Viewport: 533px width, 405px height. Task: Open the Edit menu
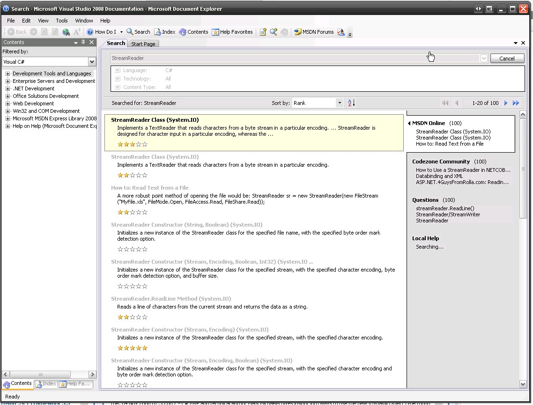26,21
